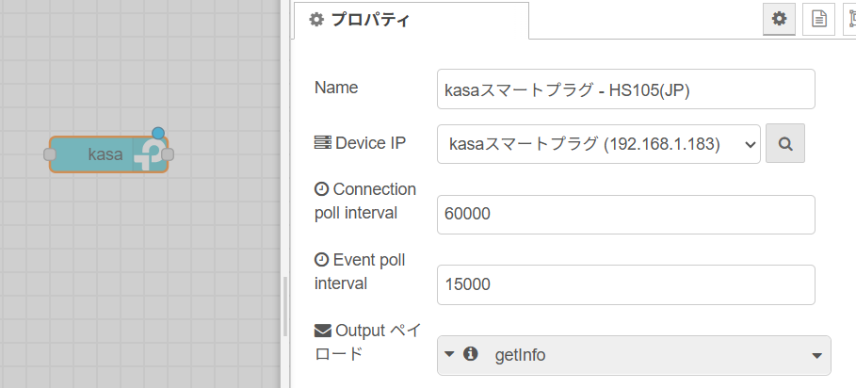The image size is (856, 388).
Task: Click the TP-Link logo on kasa node
Action: coord(150,154)
